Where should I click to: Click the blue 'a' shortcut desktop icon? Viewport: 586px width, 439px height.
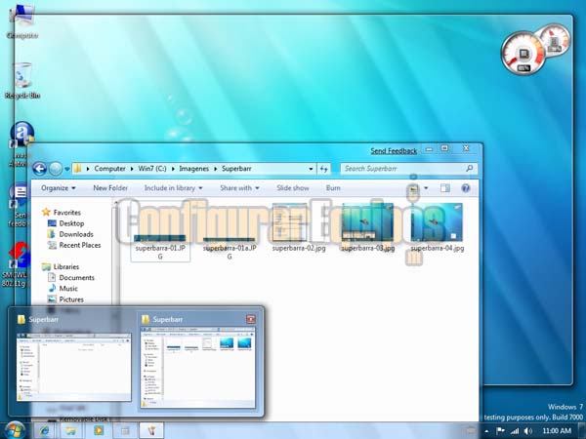pos(22,134)
